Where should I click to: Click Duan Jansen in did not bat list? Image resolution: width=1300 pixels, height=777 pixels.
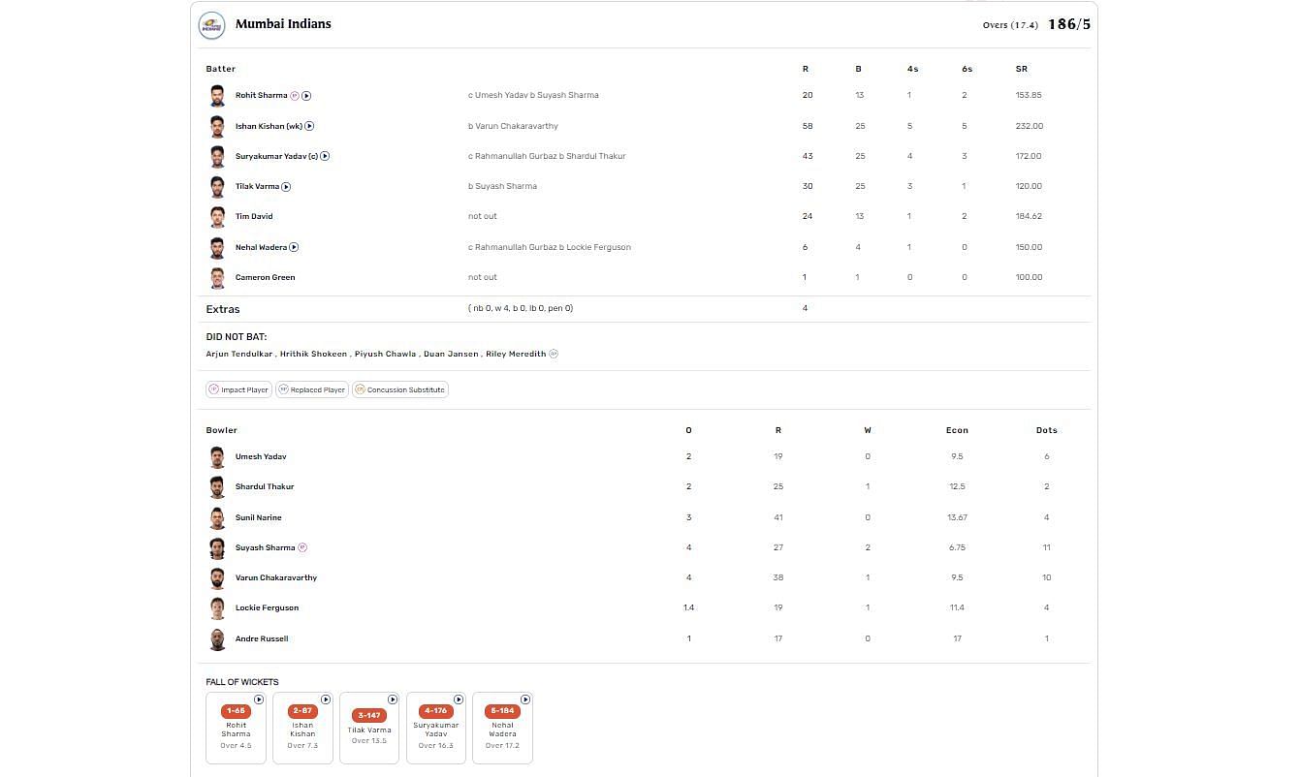click(451, 354)
